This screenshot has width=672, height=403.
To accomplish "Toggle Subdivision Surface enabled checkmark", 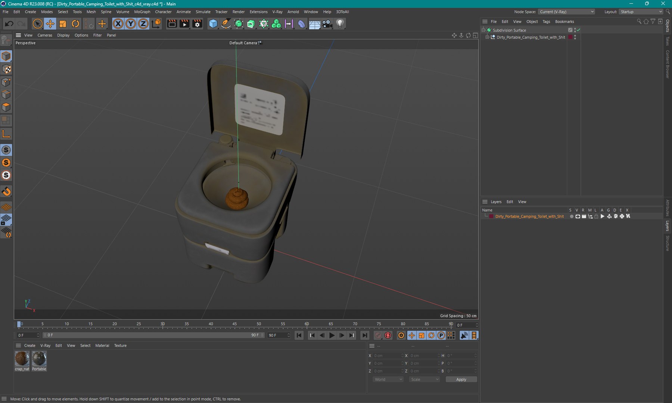I will 578,30.
